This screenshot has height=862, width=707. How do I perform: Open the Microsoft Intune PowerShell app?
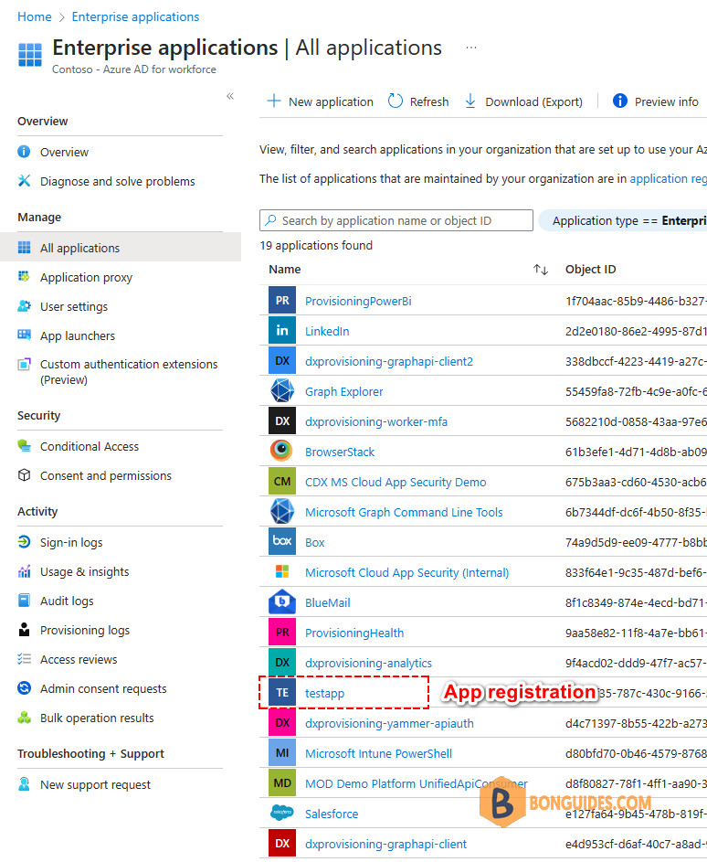click(378, 753)
